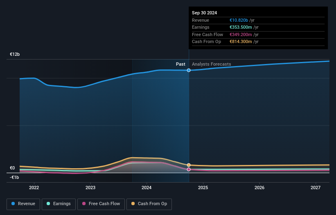Click the 2022 x-axis label

[34, 188]
